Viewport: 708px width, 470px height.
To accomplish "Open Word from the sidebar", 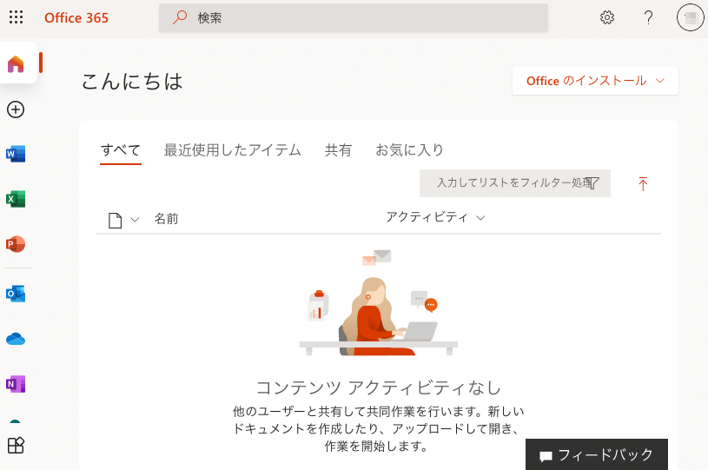I will (16, 154).
